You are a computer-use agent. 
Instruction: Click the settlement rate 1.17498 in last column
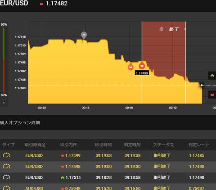(x=197, y=177)
